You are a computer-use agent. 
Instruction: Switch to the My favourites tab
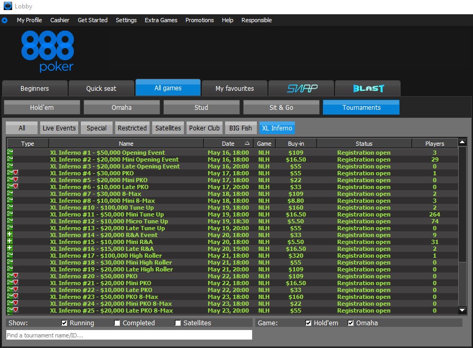point(235,88)
